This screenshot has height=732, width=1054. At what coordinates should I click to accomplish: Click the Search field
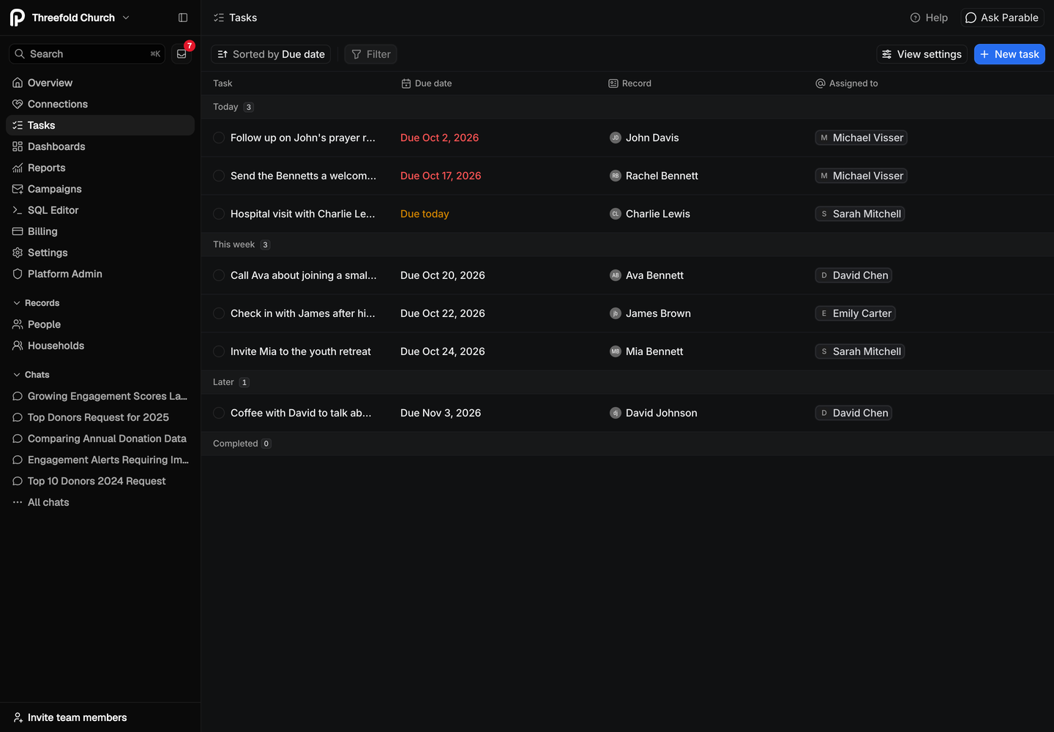[86, 54]
